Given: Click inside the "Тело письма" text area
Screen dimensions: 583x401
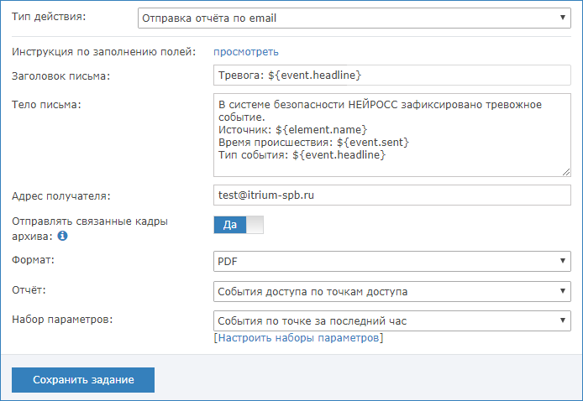Looking at the screenshot, I should 391,134.
